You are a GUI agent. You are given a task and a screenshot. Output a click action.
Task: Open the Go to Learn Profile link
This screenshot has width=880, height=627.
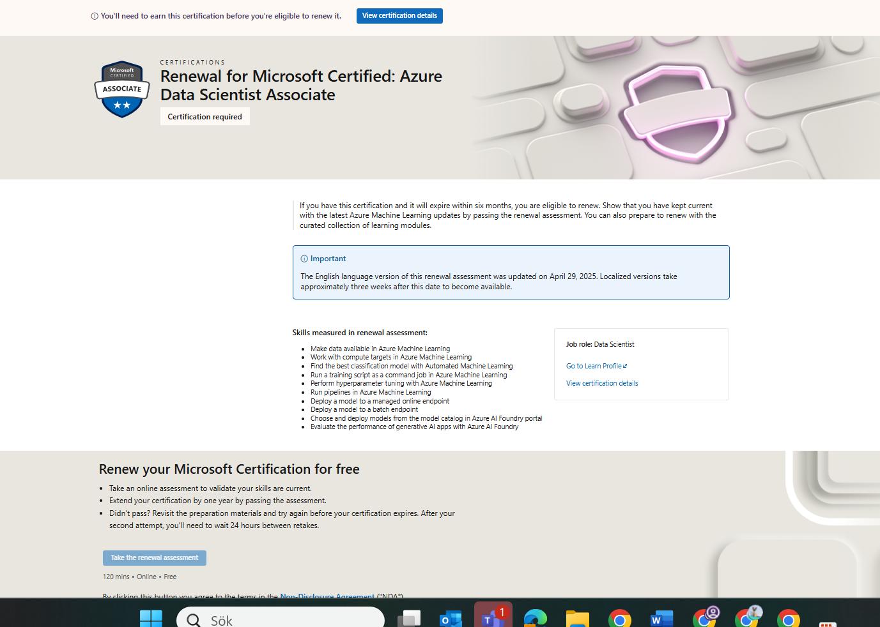(x=594, y=366)
